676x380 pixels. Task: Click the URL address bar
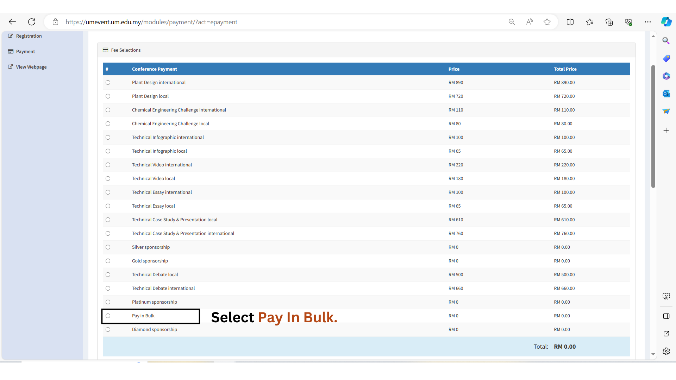pyautogui.click(x=246, y=22)
